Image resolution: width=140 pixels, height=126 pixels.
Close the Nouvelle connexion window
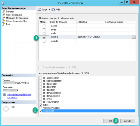tap(134, 2)
